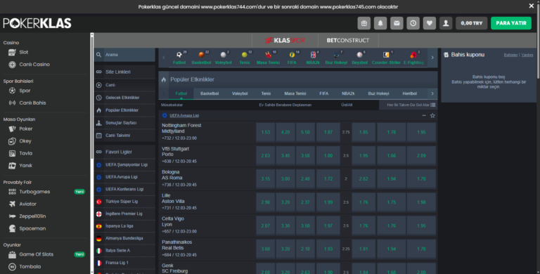This screenshot has width=540, height=274.
Task: Select the Counter-Strike sport icon
Action: [x=386, y=58]
